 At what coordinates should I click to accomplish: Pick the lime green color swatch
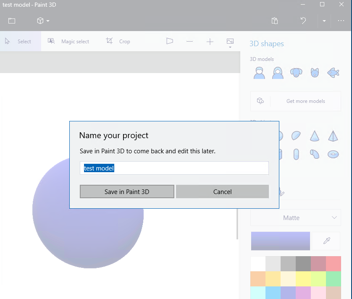318,279
